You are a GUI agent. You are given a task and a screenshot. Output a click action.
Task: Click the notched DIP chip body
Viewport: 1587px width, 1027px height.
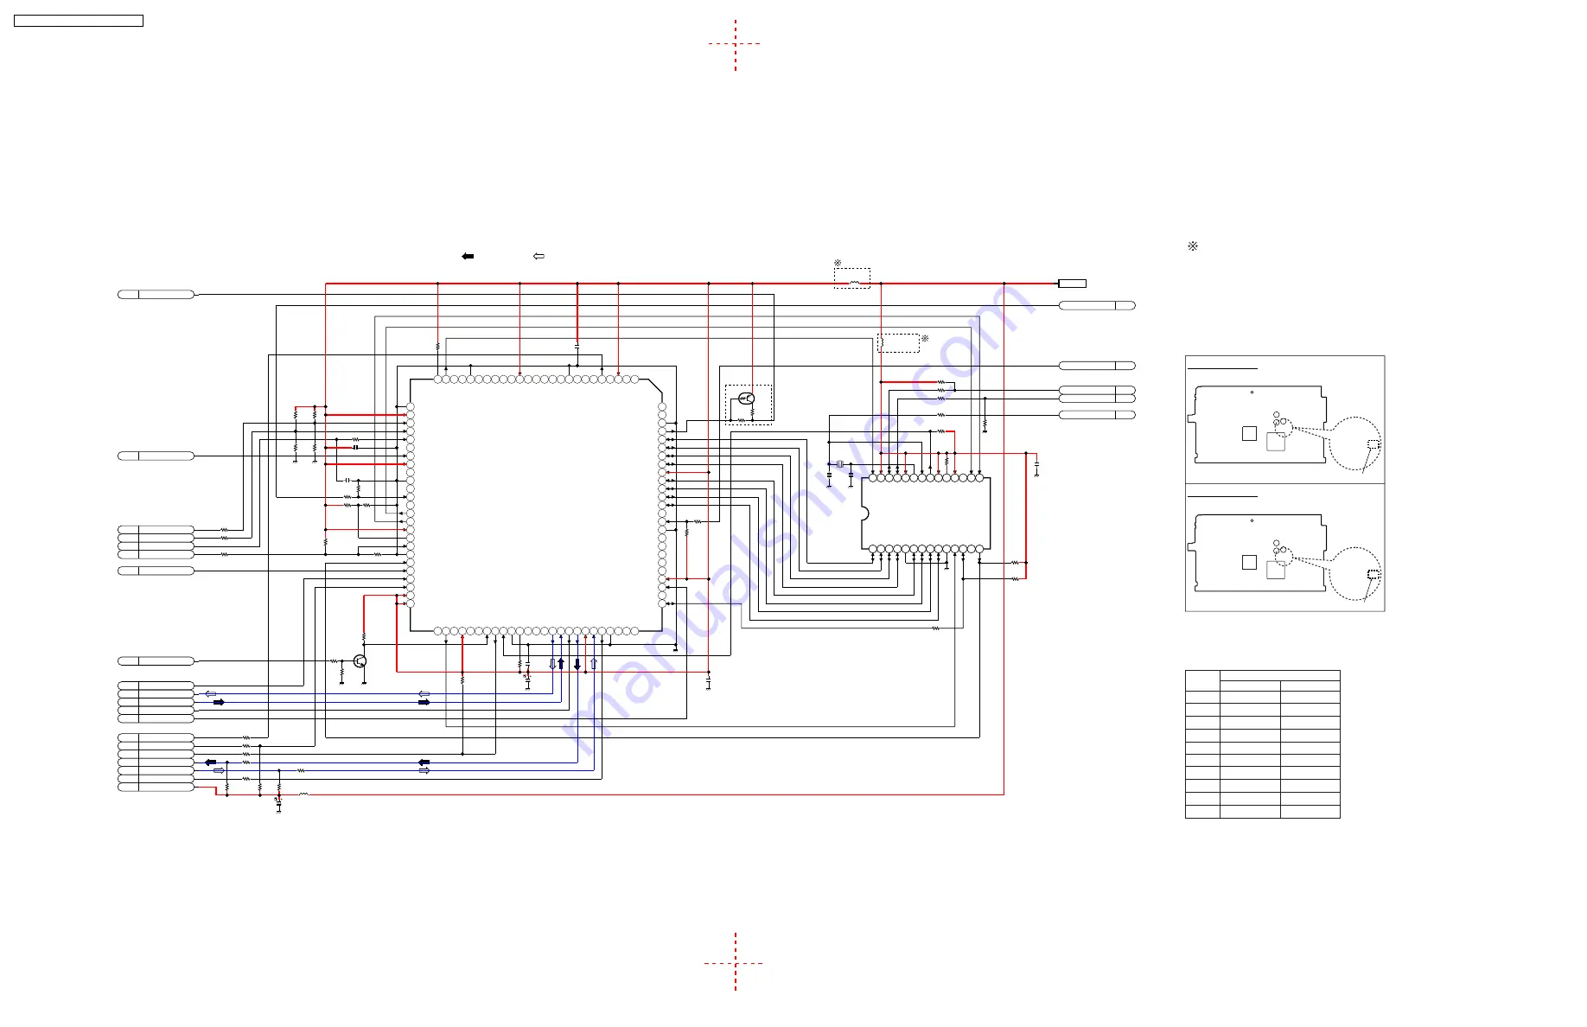[926, 513]
